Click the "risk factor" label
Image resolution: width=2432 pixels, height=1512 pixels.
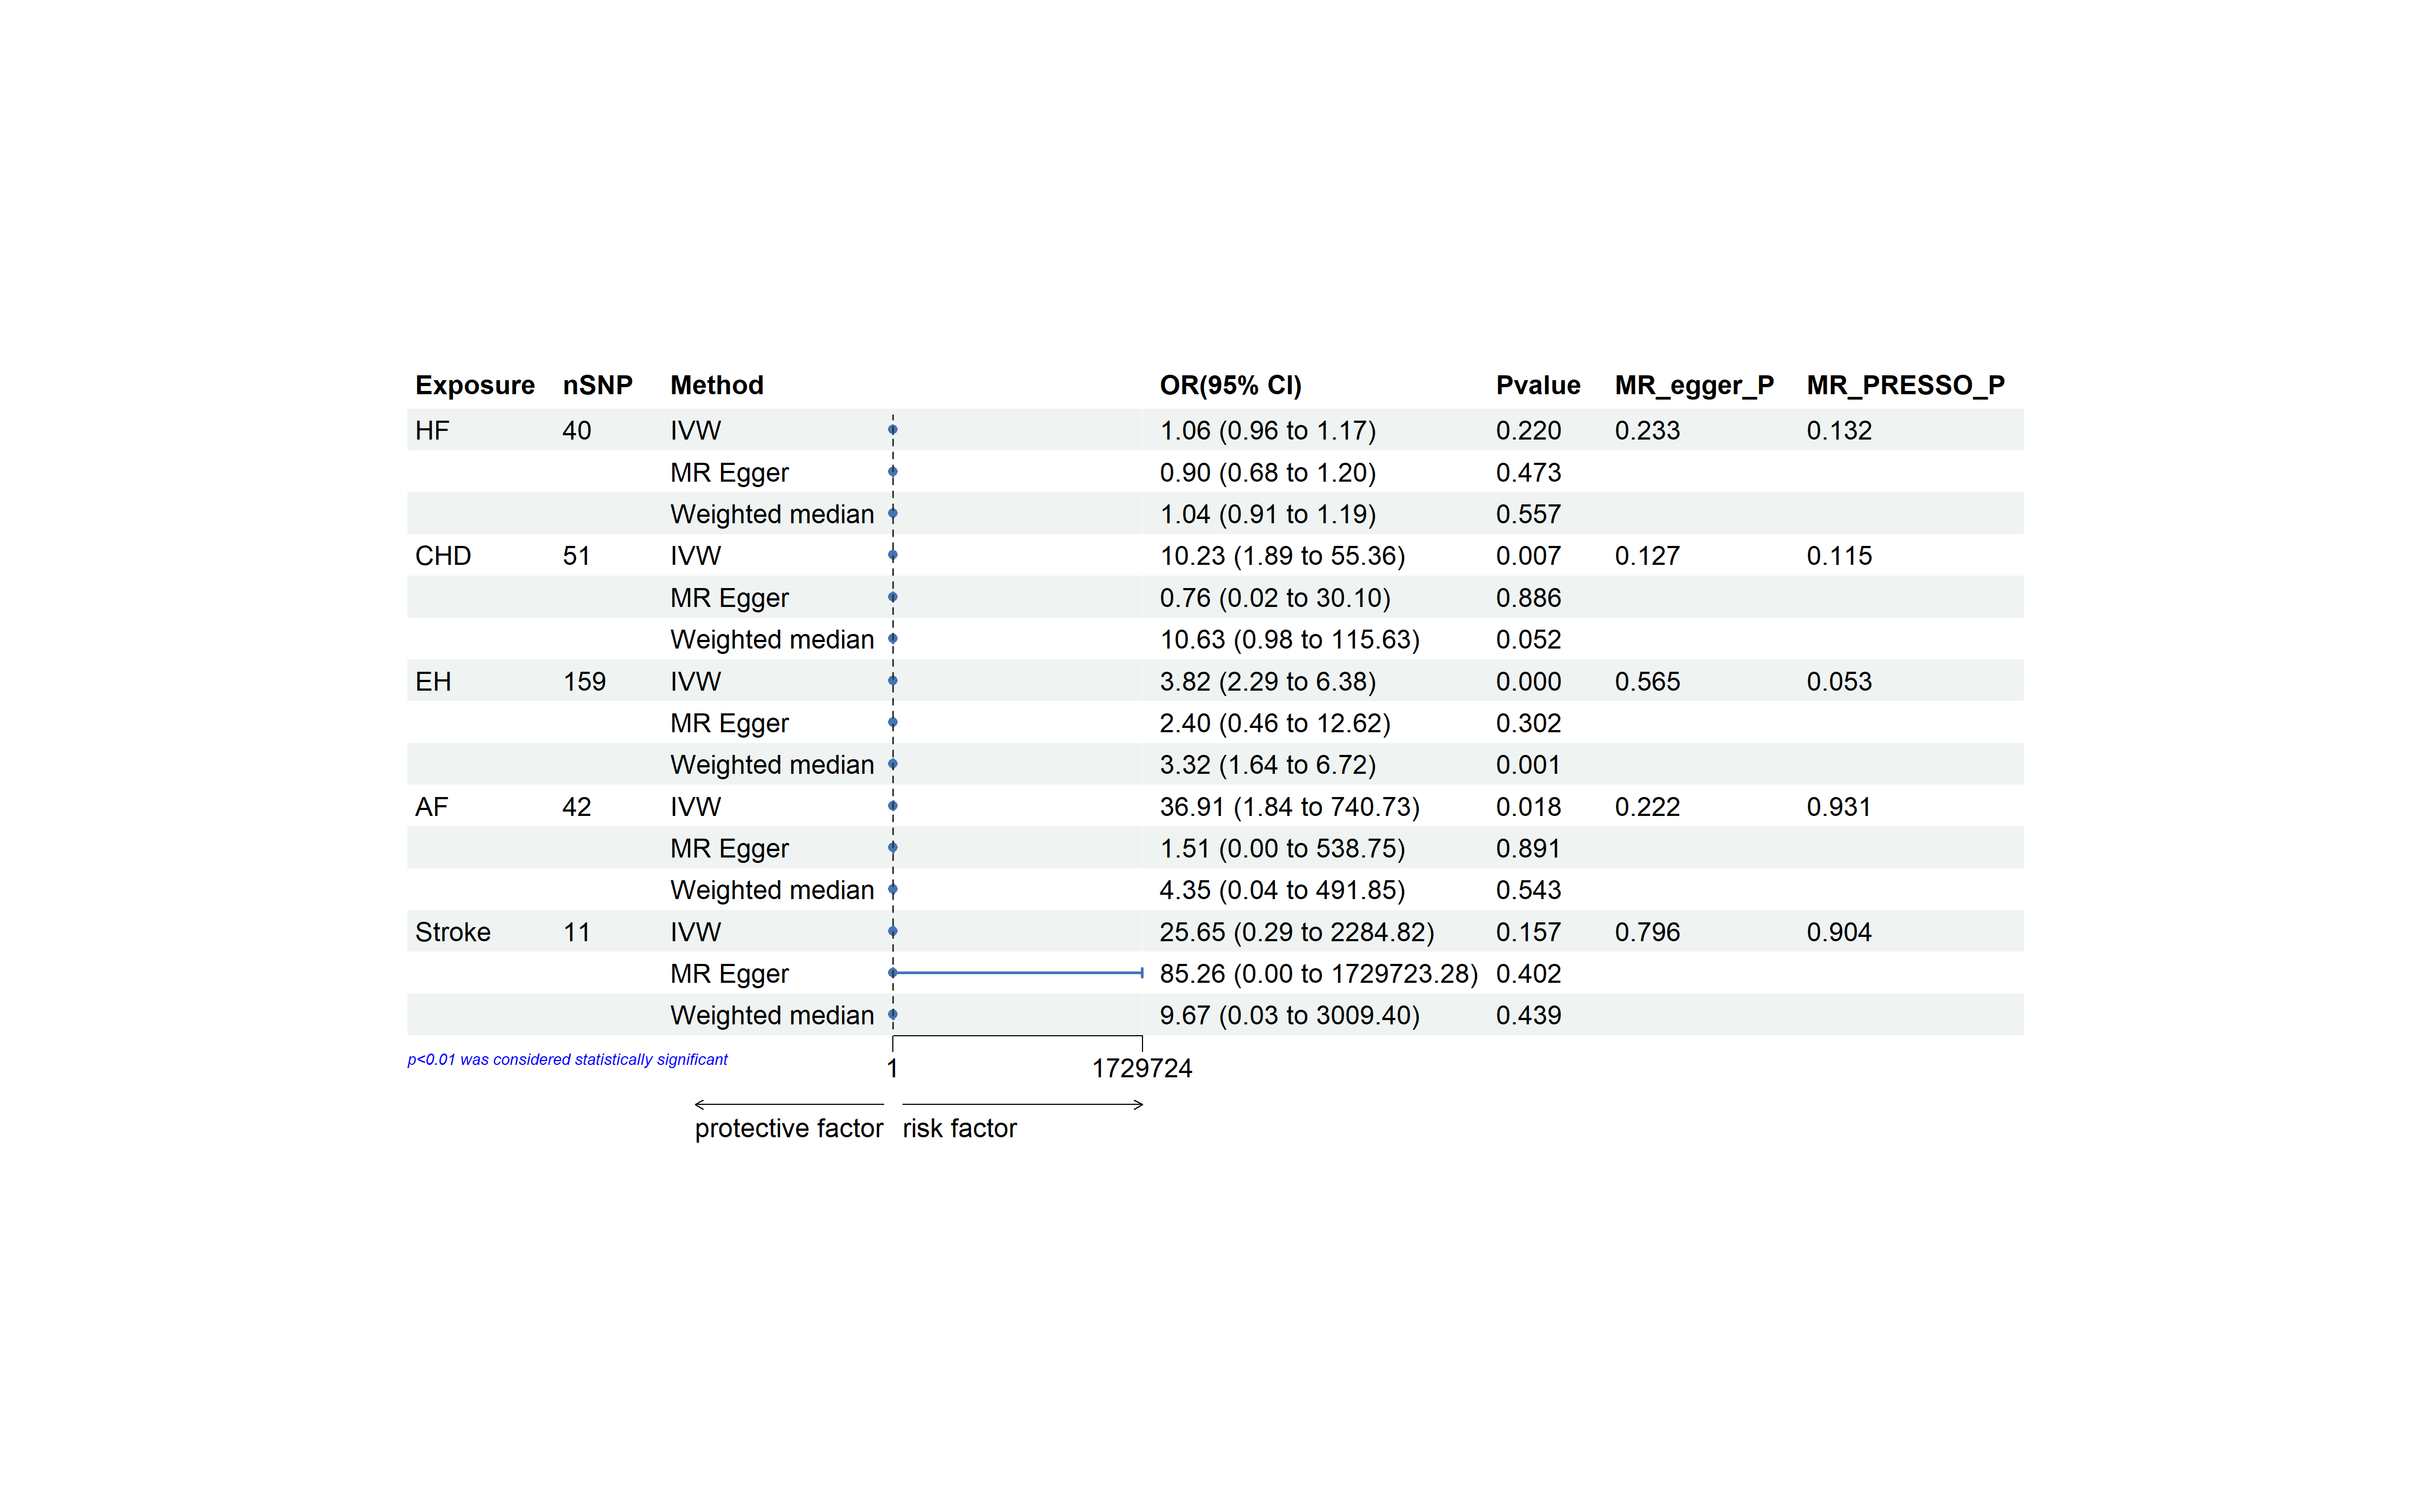(959, 1128)
